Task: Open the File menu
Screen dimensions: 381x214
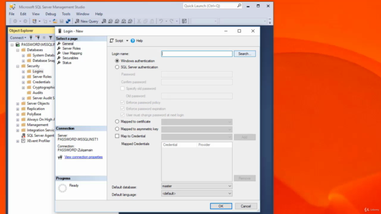Action: (12, 14)
